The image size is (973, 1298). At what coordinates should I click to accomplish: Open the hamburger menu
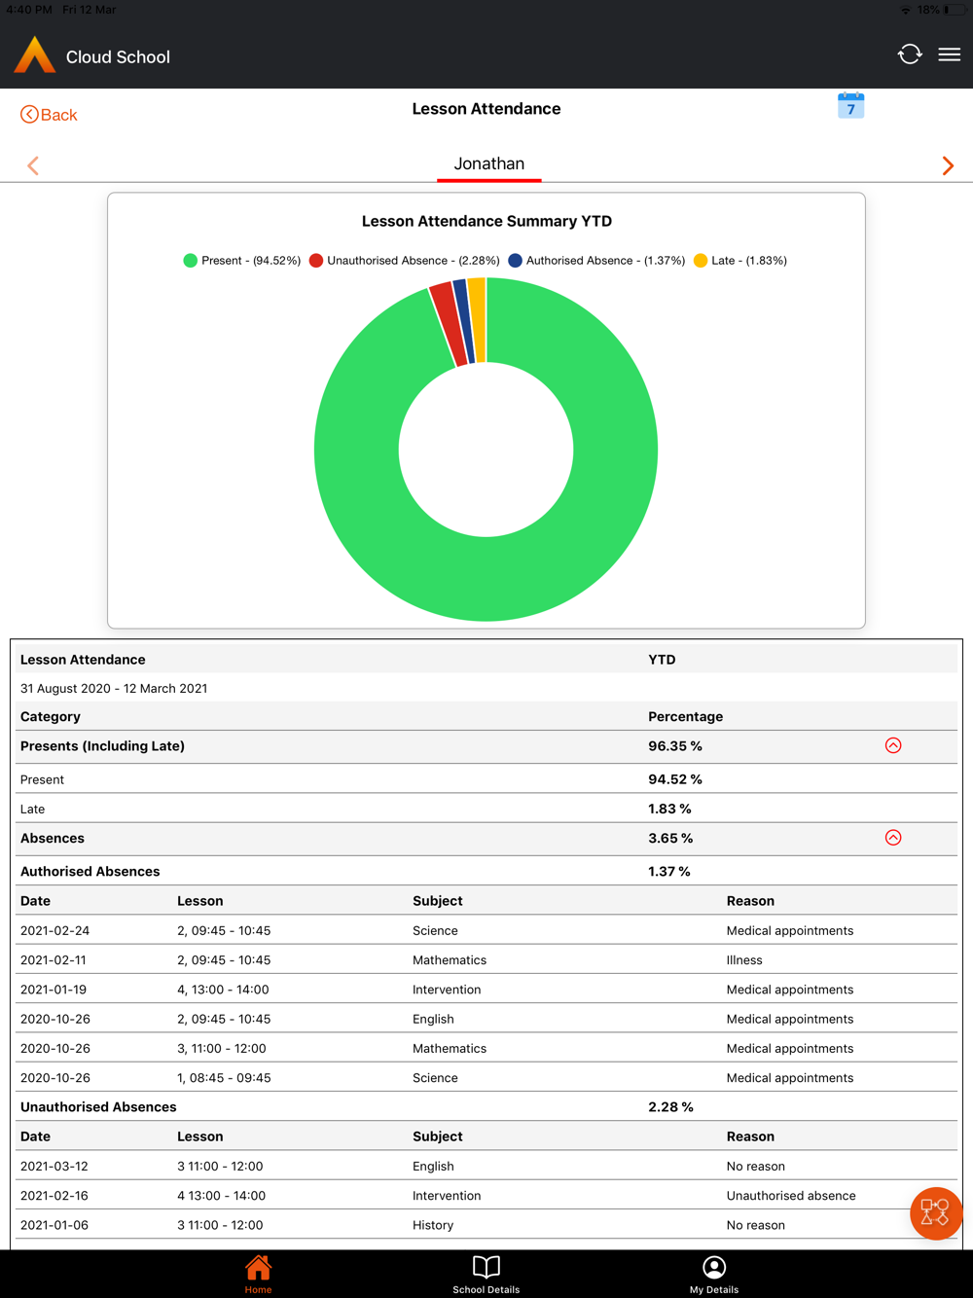949,55
